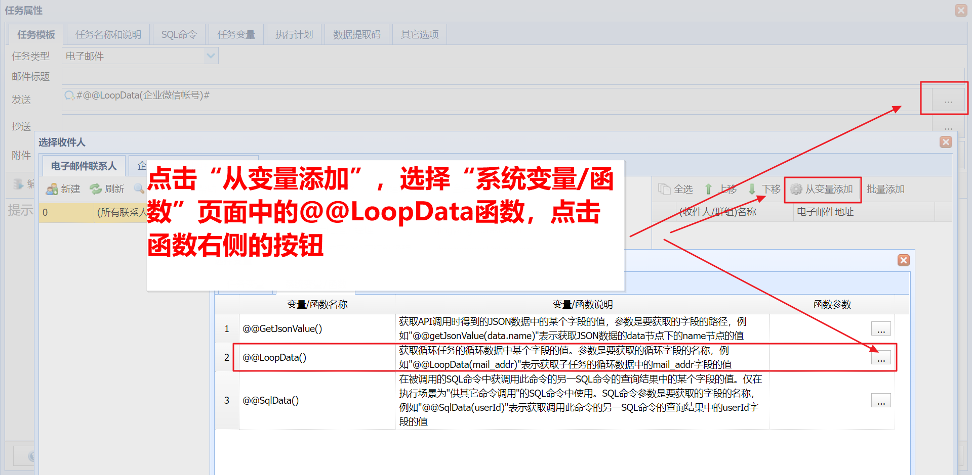Click parameter button for @@LoopData()
Image resolution: width=972 pixels, height=475 pixels.
pos(881,357)
